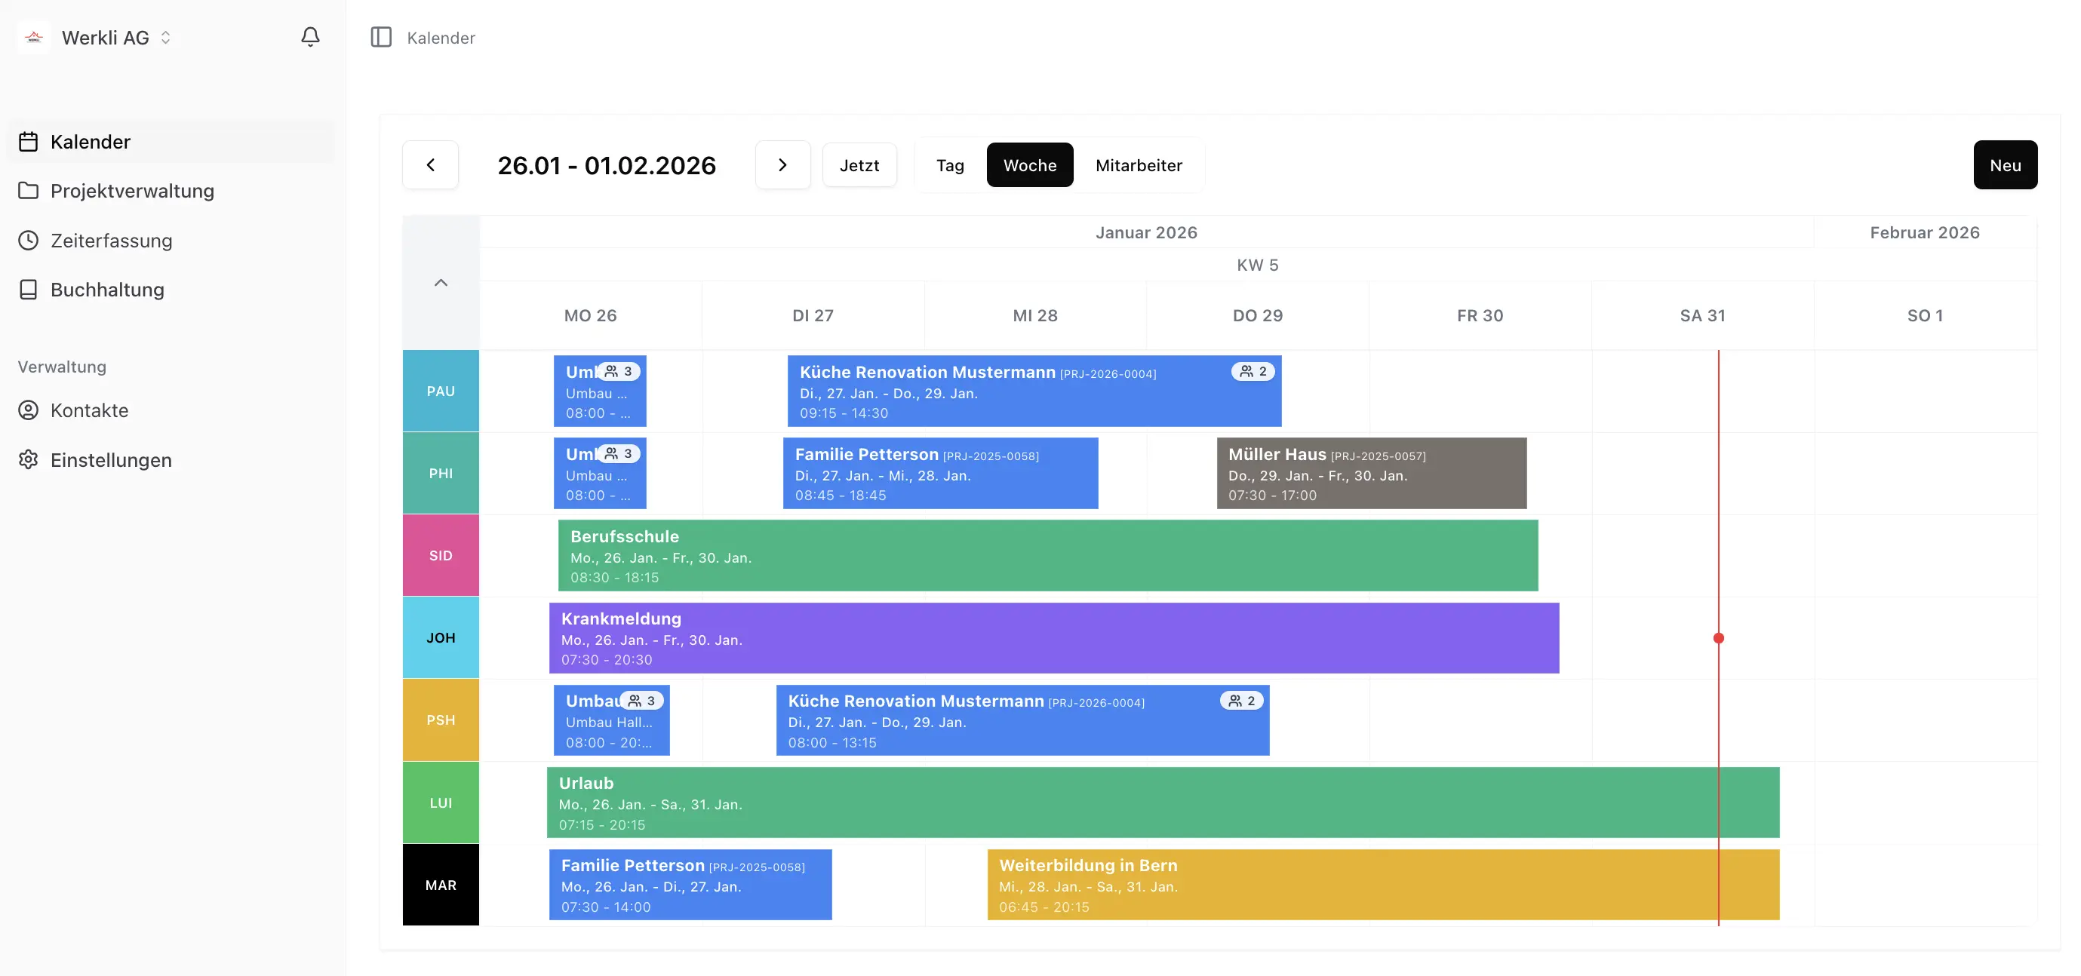Image resolution: width=2081 pixels, height=976 pixels.
Task: Click the notification bell icon
Action: 310,37
